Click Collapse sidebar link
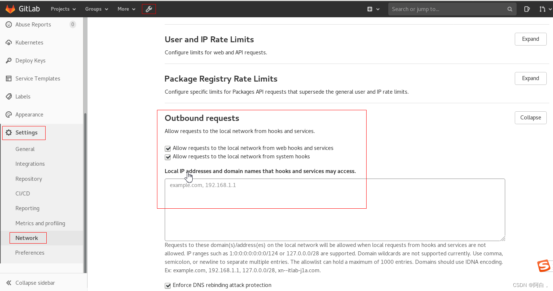 pyautogui.click(x=35, y=283)
